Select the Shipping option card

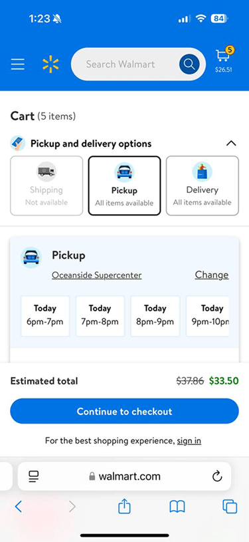pos(46,186)
